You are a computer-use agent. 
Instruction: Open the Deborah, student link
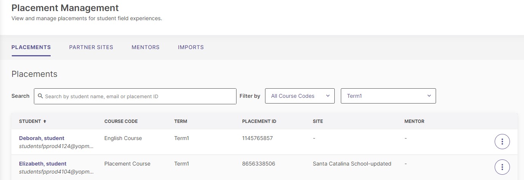[42, 138]
